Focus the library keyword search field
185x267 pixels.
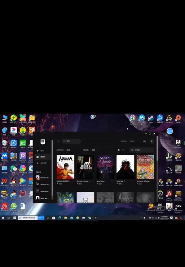pyautogui.click(x=142, y=150)
